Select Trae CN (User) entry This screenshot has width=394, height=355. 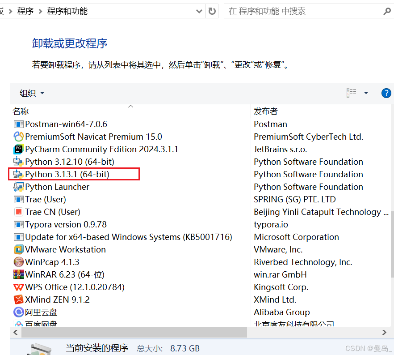[x=53, y=212]
